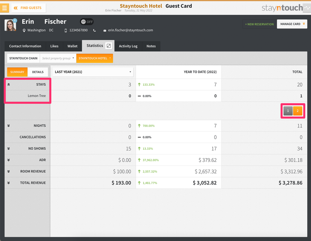Viewport: 311px width, 241px height.
Task: Open the Wallet tab
Action: point(72,46)
